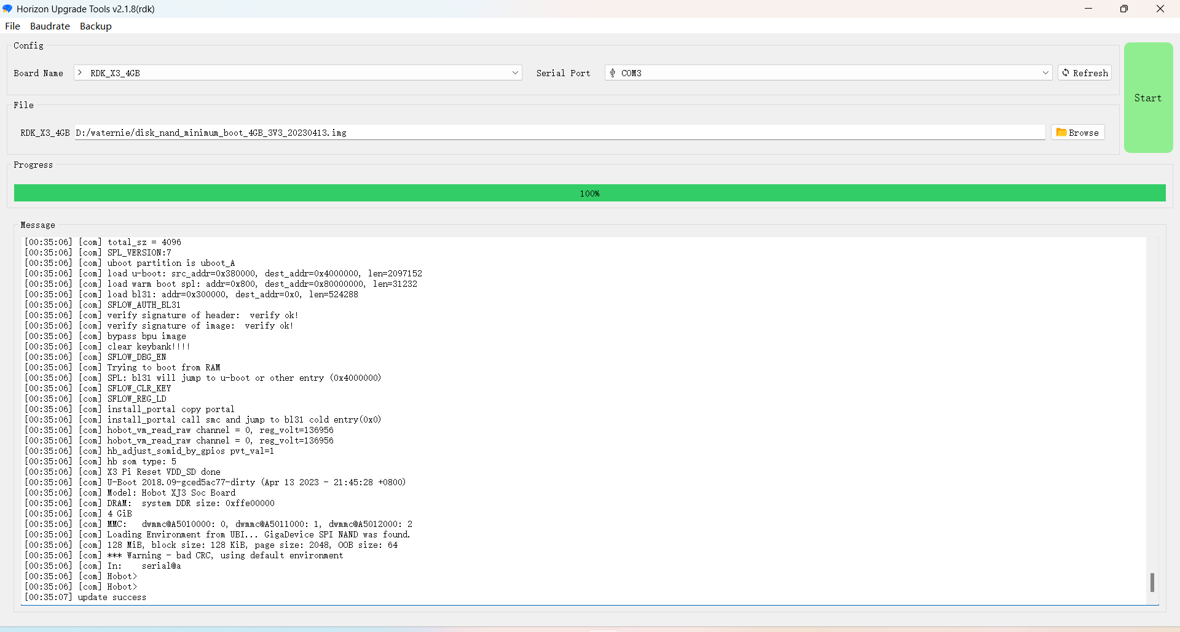Select the COM3 serial port combo box
The image size is (1180, 632).
(828, 73)
